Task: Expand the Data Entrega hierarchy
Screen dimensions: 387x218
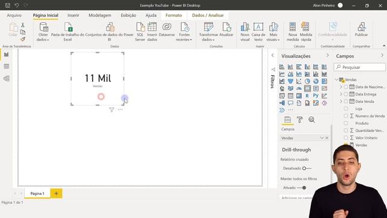Action: click(341, 94)
